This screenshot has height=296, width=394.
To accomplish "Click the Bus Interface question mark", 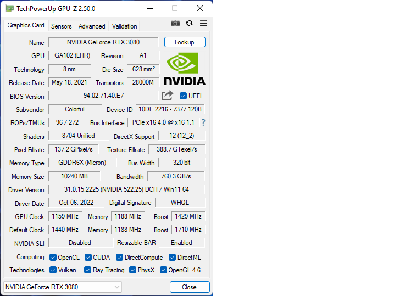I will tap(203, 122).
